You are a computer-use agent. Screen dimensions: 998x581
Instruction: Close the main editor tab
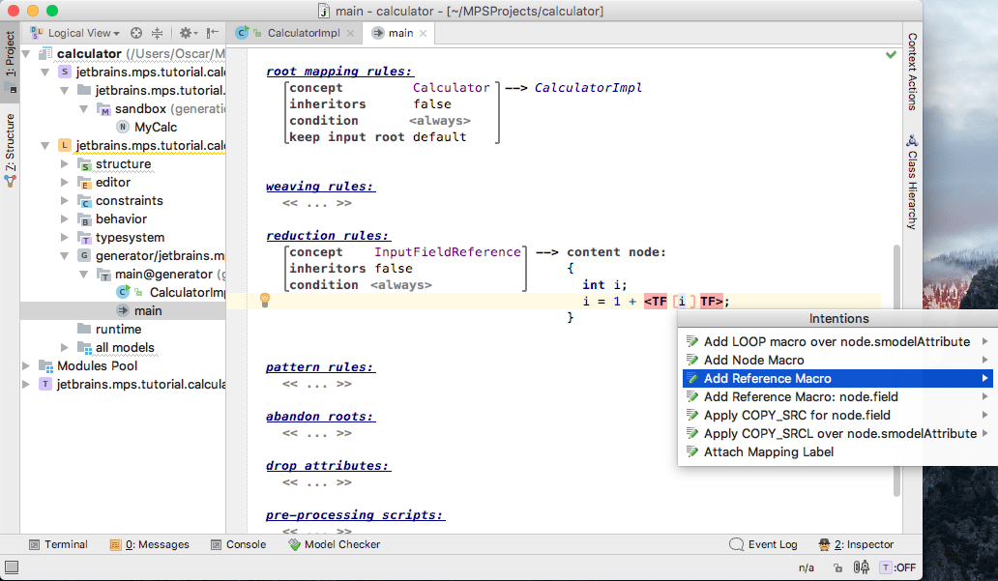423,33
